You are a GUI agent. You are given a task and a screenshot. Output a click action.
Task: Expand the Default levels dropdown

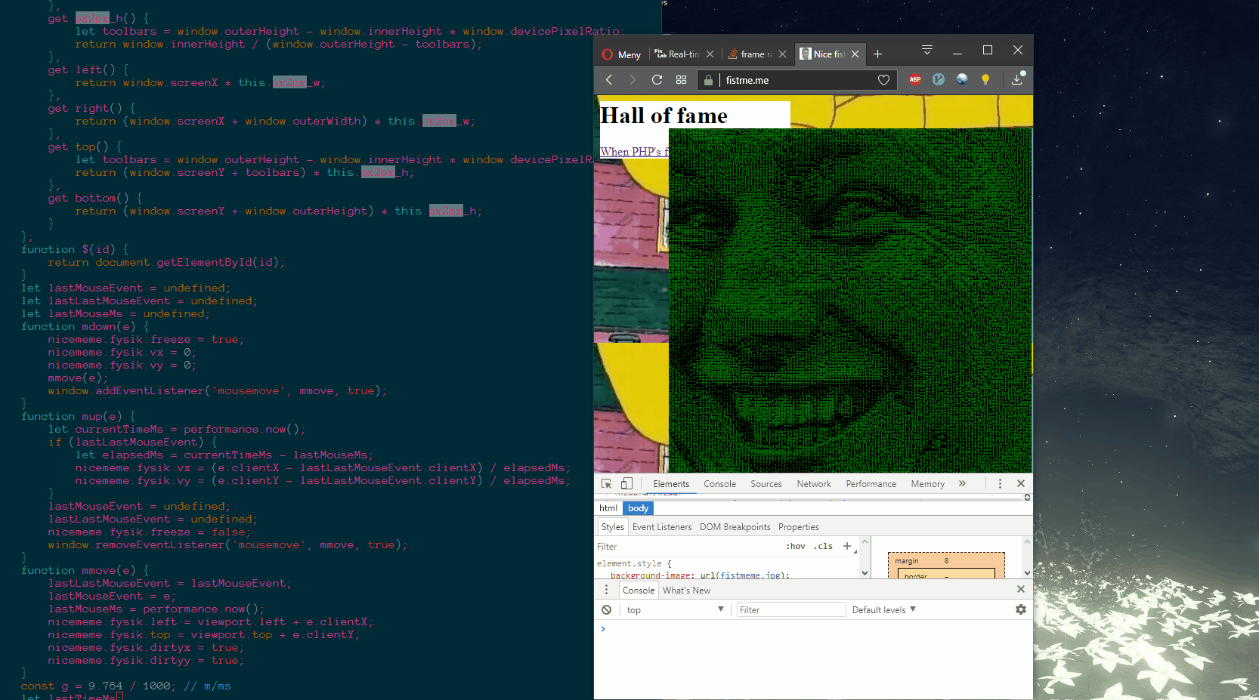(883, 610)
